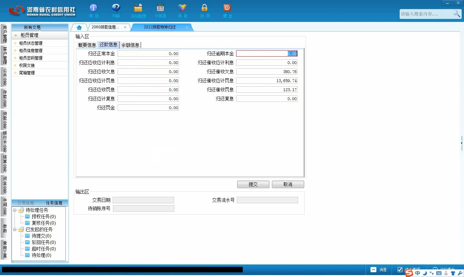Click the right-edge panel collapse arrow
This screenshot has width=464, height=277.
point(462,143)
